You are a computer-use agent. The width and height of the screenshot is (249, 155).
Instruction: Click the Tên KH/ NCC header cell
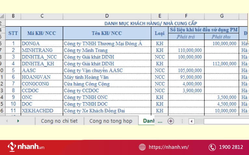click(107, 33)
